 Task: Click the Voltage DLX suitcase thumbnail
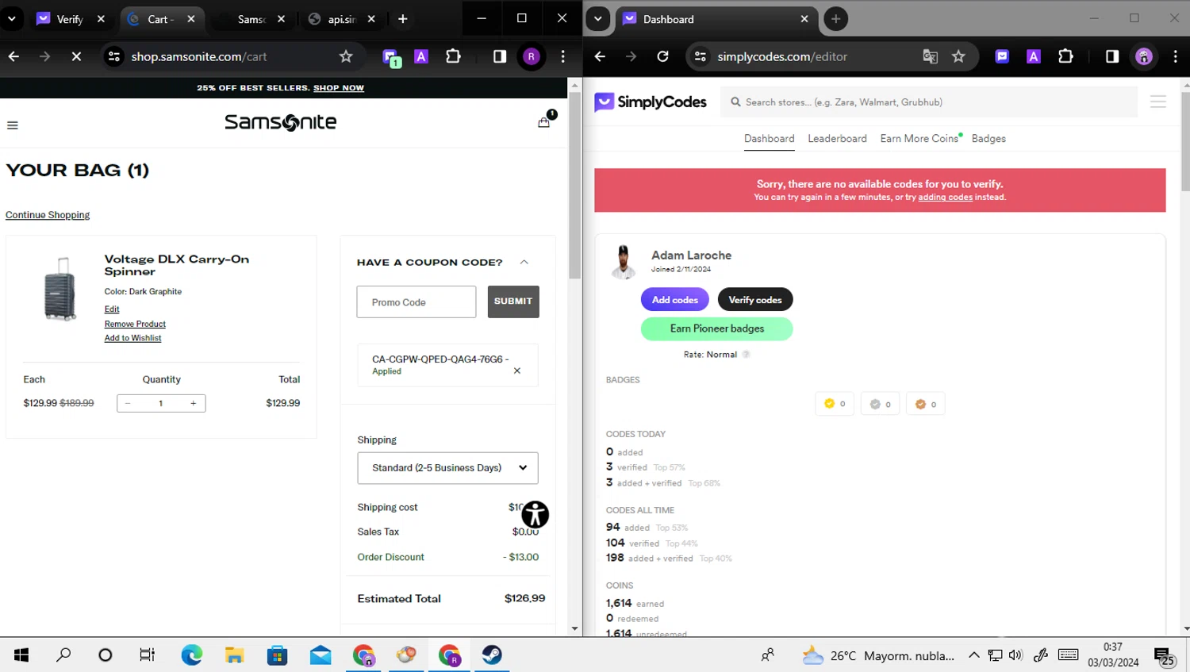point(59,289)
